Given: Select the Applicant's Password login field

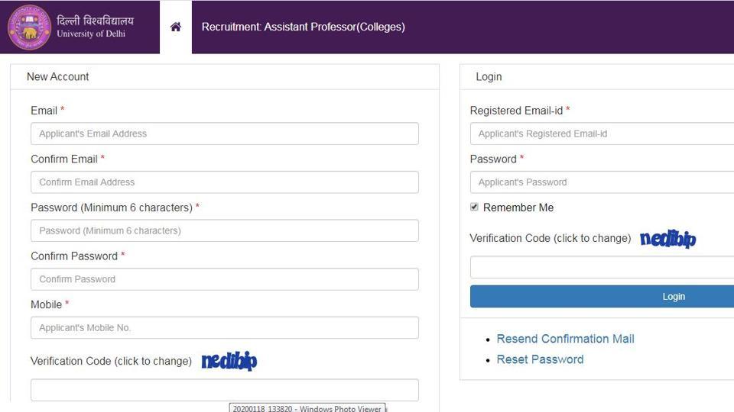Looking at the screenshot, I should click(602, 182).
